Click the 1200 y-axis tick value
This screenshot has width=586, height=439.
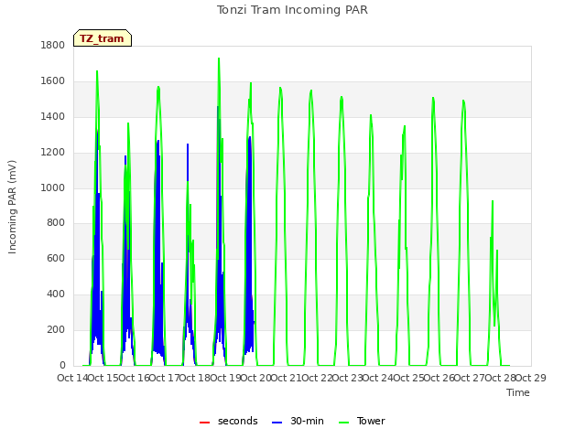click(53, 153)
